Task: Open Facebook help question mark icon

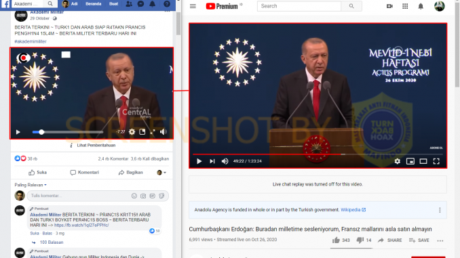Action: click(x=167, y=4)
